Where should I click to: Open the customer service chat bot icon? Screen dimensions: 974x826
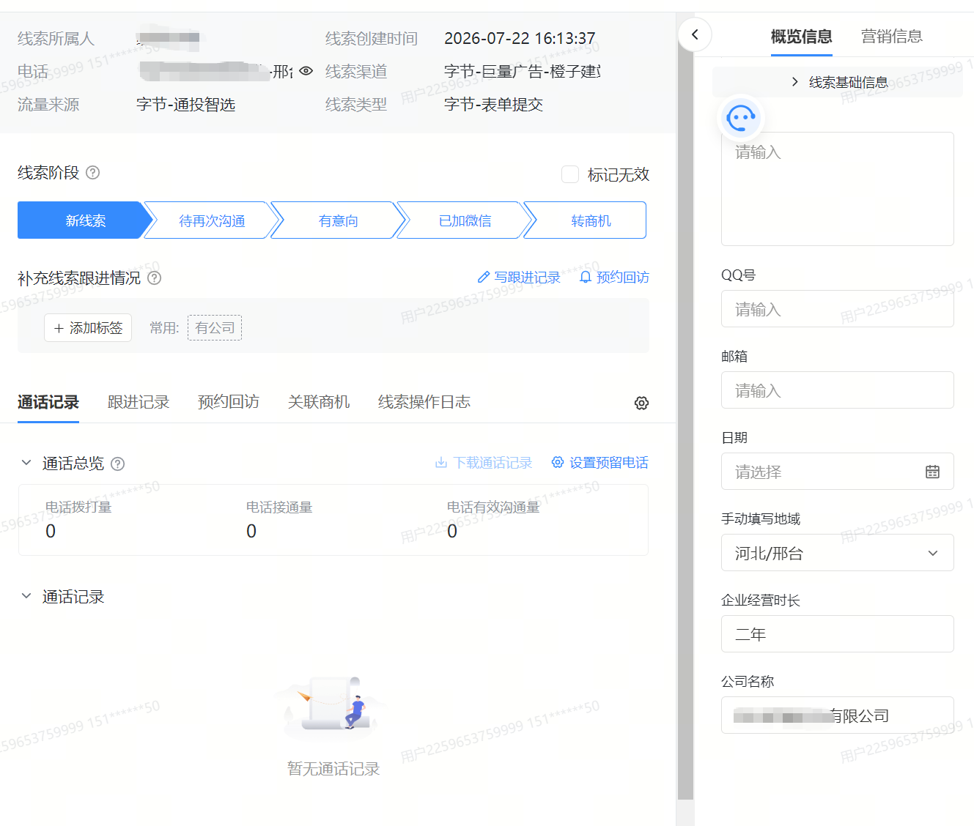[741, 118]
